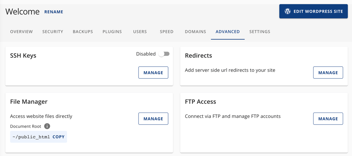The width and height of the screenshot is (352, 156).
Task: Copy the document root path
Action: pos(58,137)
